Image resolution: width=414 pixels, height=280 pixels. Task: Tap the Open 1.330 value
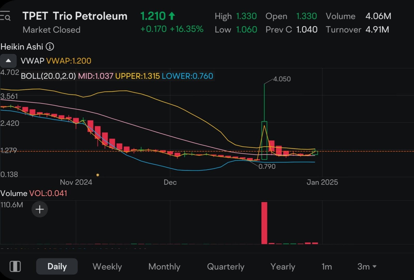(x=306, y=16)
